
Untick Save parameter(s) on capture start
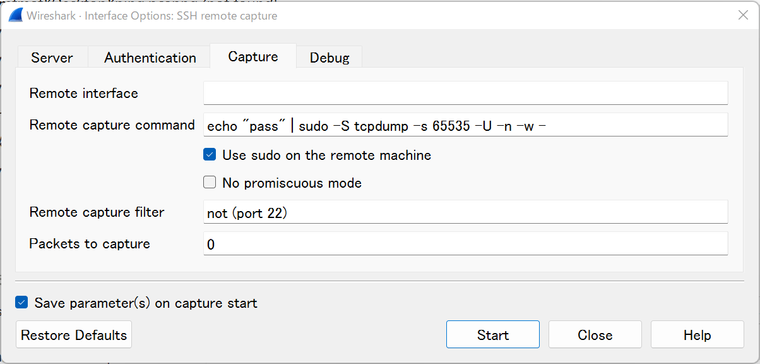(22, 303)
